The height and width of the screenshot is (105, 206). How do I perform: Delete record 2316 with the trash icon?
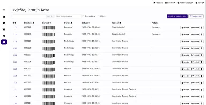(x=201, y=97)
